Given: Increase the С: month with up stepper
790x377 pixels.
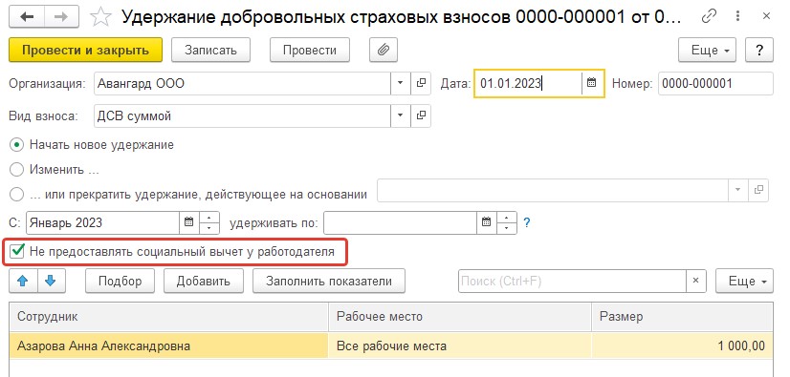Looking at the screenshot, I should pos(209,218).
